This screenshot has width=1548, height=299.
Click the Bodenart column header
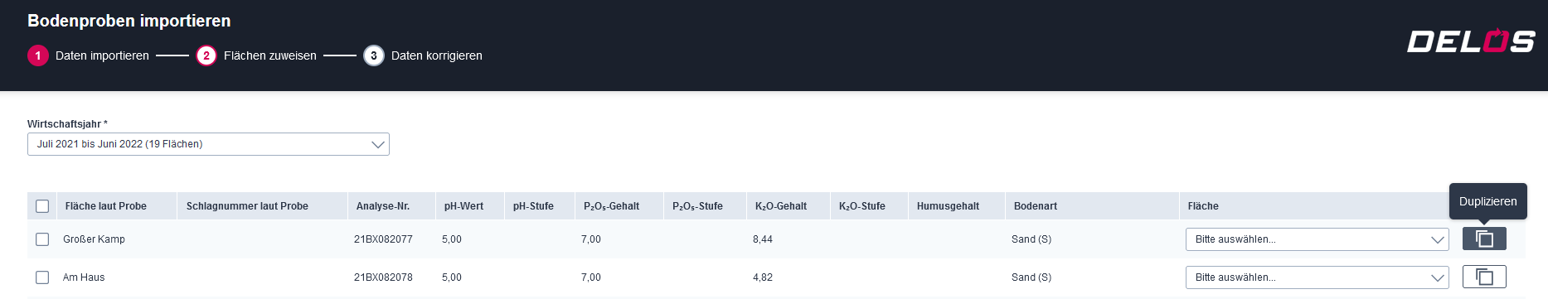click(1036, 206)
